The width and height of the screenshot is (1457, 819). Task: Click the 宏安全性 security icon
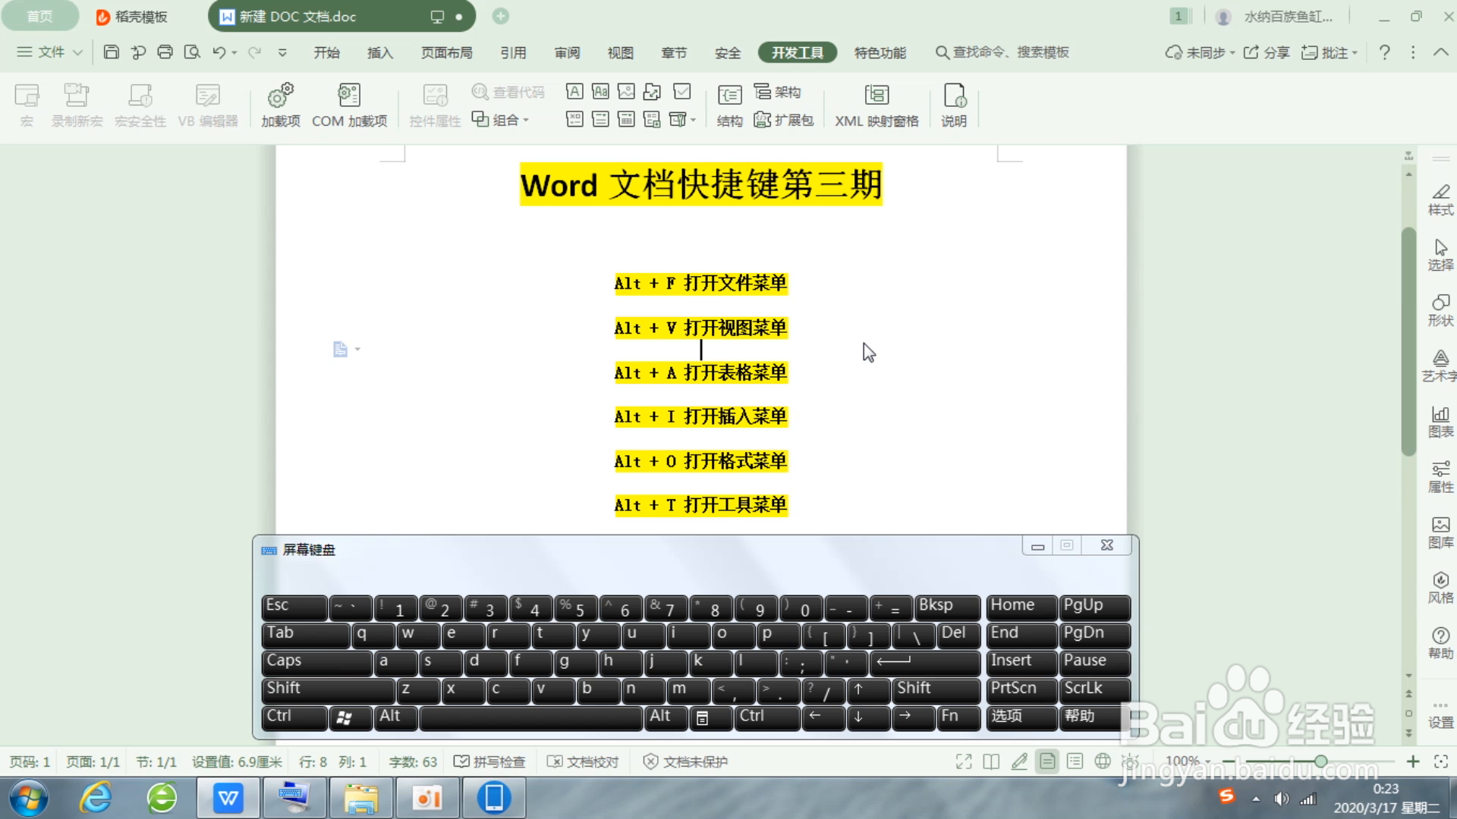(140, 104)
